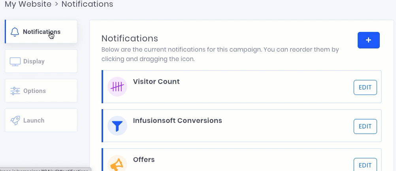Click the blue funnel Infusionsoft icon
Image resolution: width=396 pixels, height=171 pixels.
pyautogui.click(x=117, y=126)
